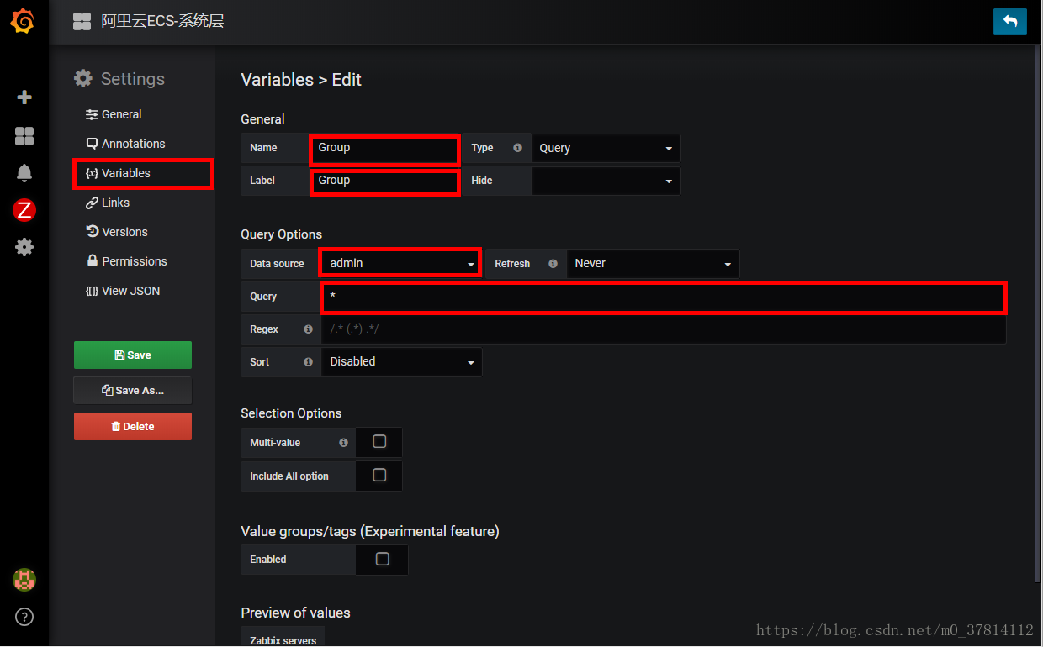The width and height of the screenshot is (1043, 647).
Task: Click the Zabbix servers preview value
Action: click(283, 639)
